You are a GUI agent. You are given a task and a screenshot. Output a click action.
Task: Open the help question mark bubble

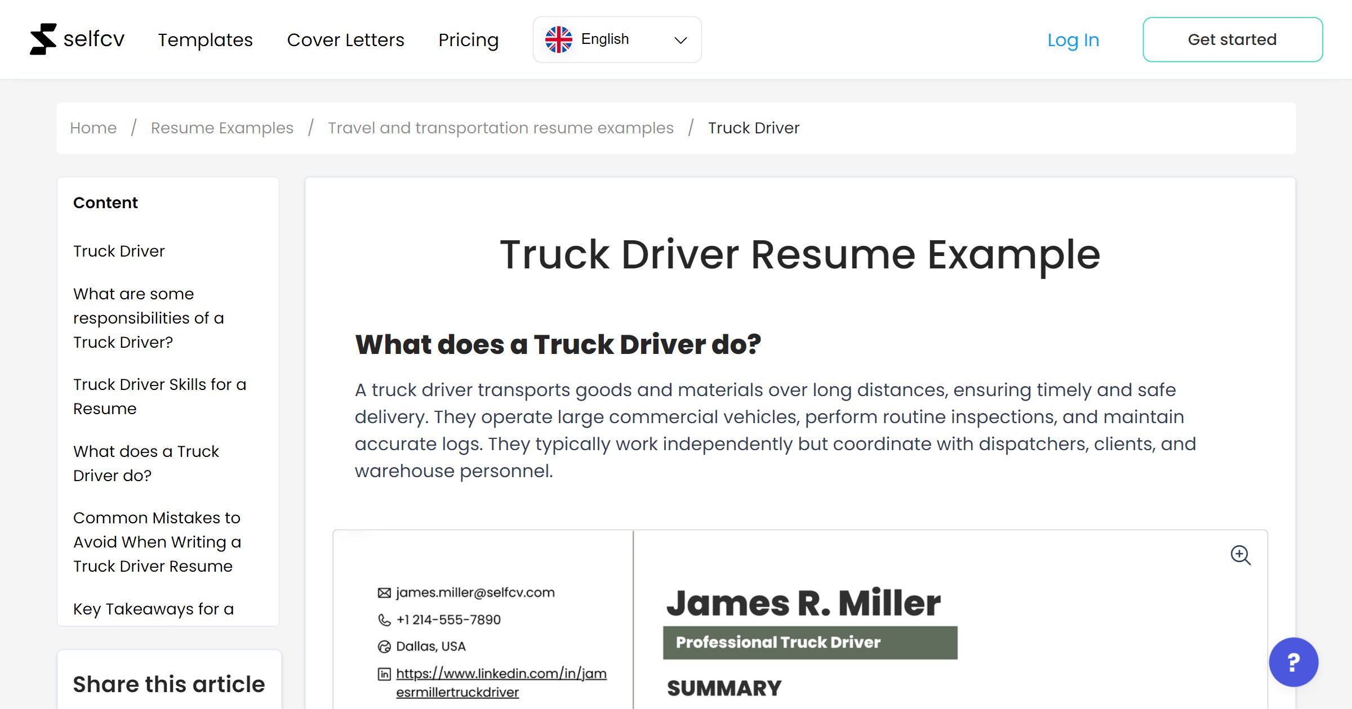coord(1293,662)
